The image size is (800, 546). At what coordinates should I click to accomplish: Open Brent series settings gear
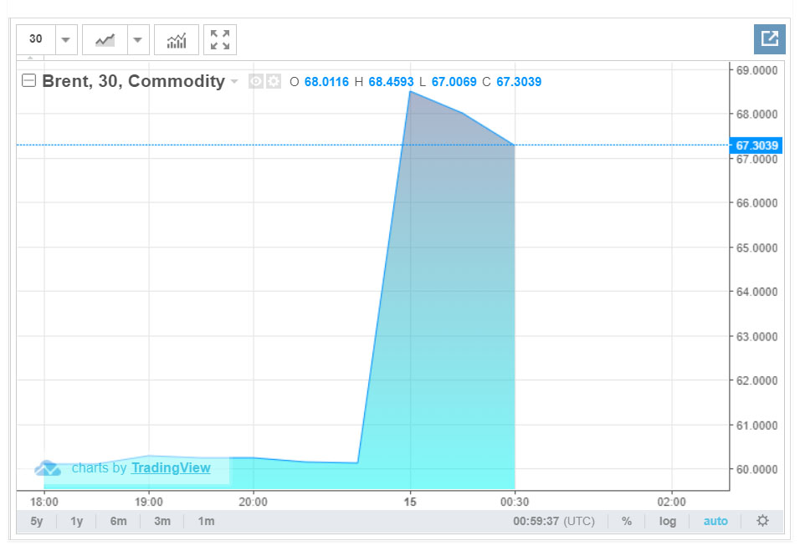[274, 81]
